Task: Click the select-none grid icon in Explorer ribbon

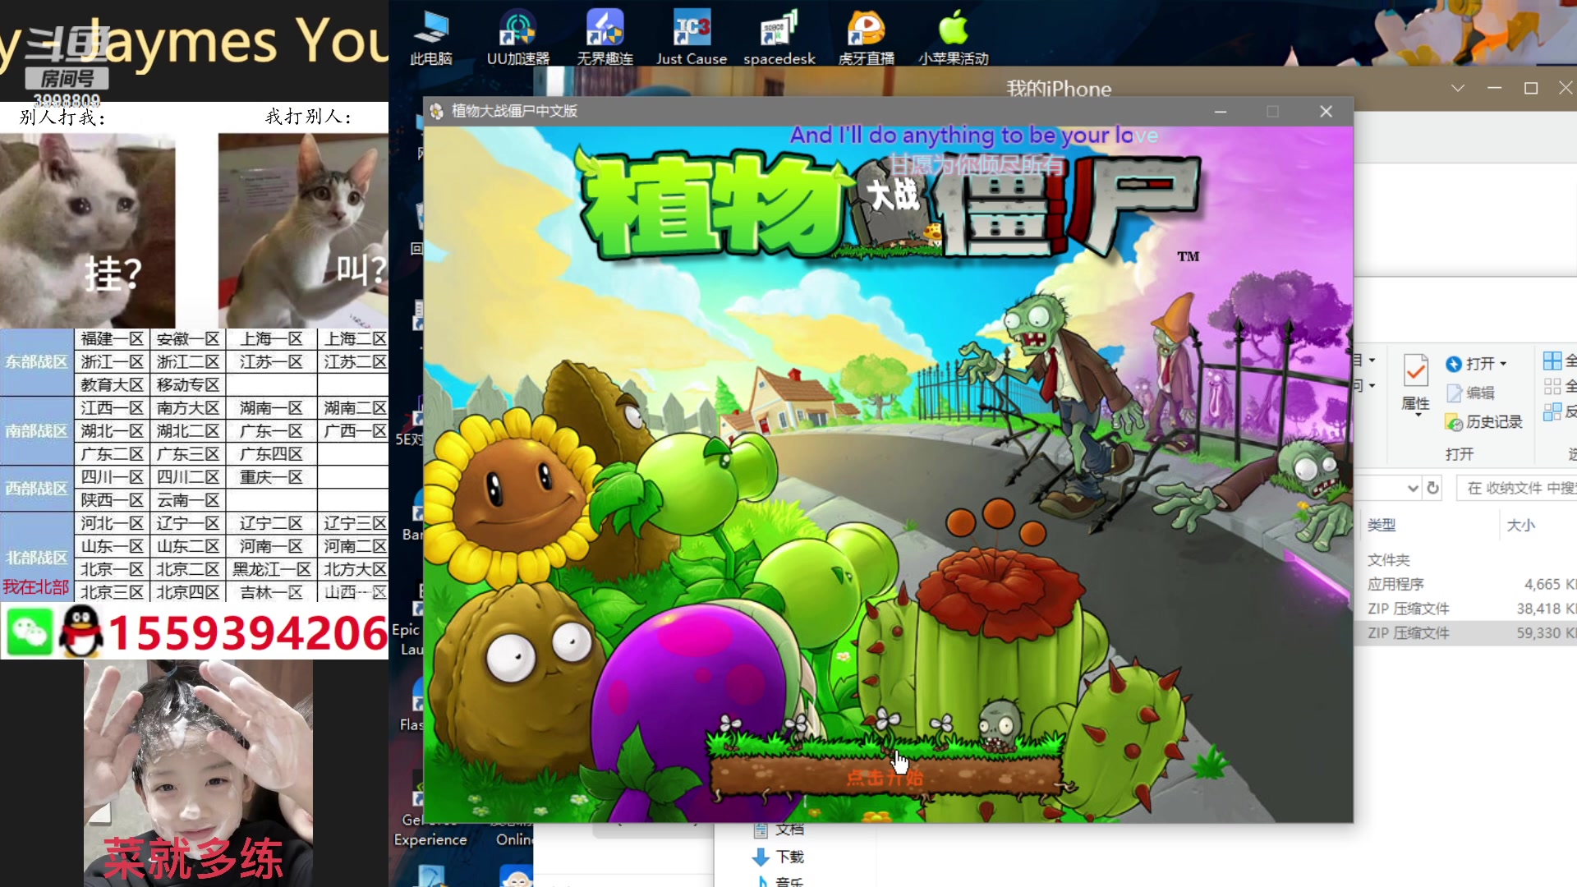Action: click(1552, 386)
